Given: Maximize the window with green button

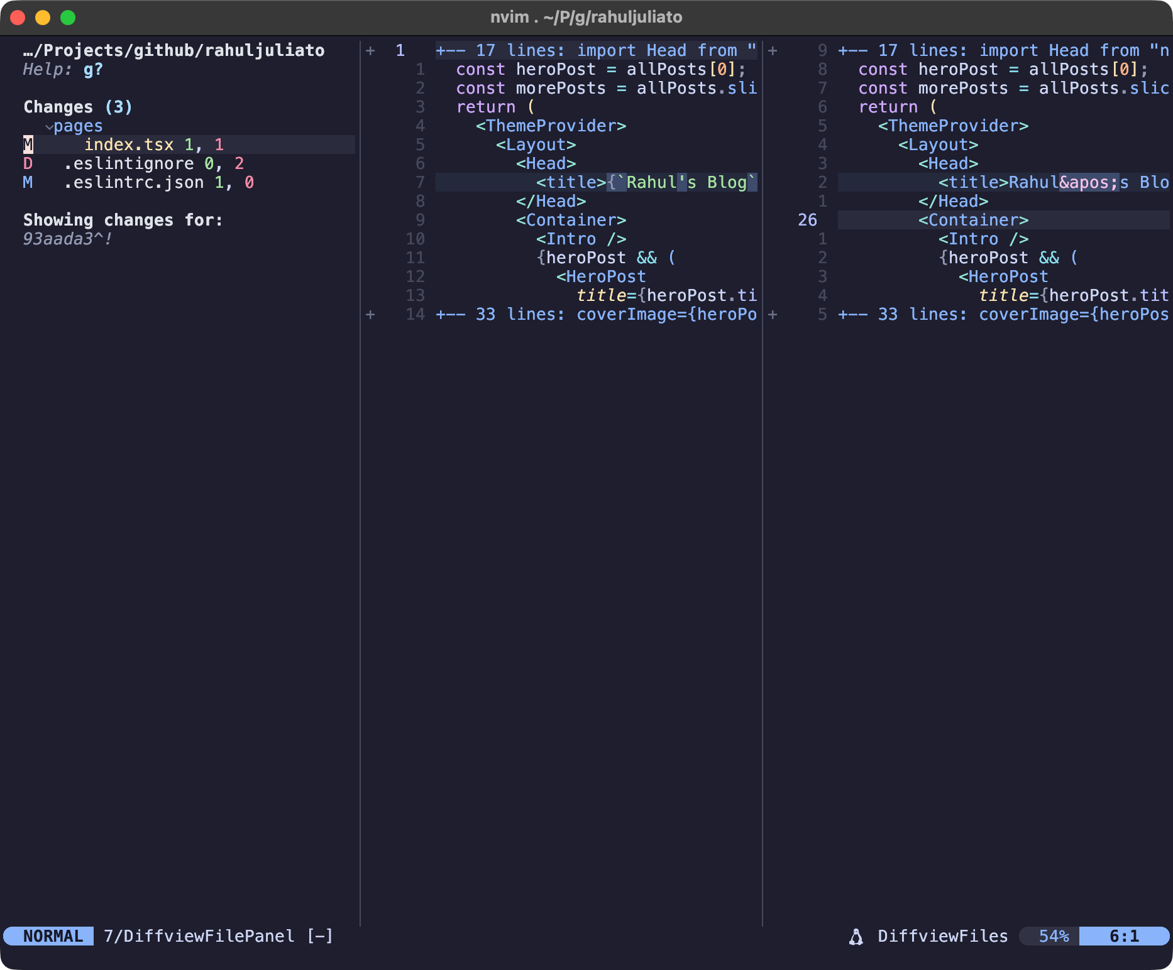Looking at the screenshot, I should 68,18.
